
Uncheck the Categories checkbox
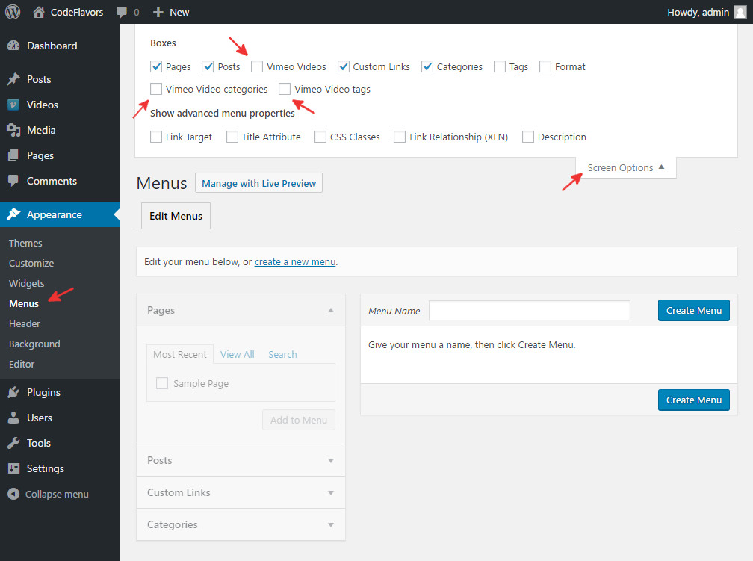pos(427,66)
